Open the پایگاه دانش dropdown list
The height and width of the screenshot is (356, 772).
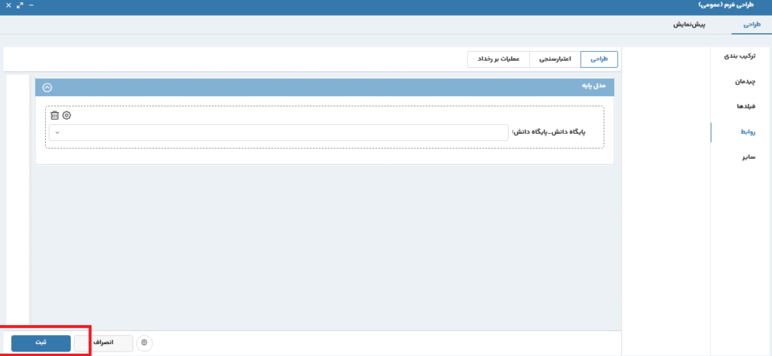point(278,132)
